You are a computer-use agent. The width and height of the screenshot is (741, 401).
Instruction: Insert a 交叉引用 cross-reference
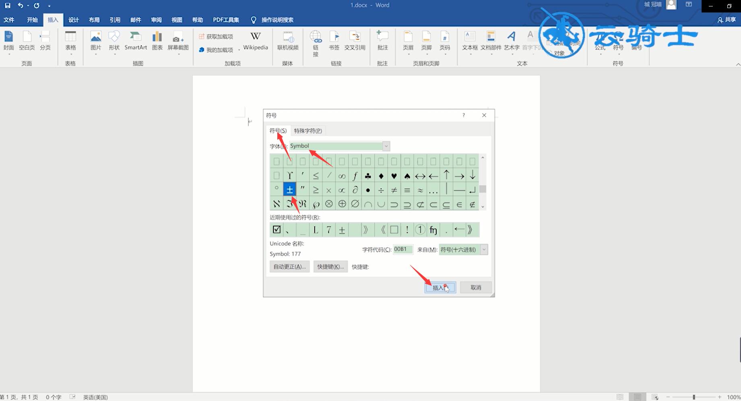point(355,41)
